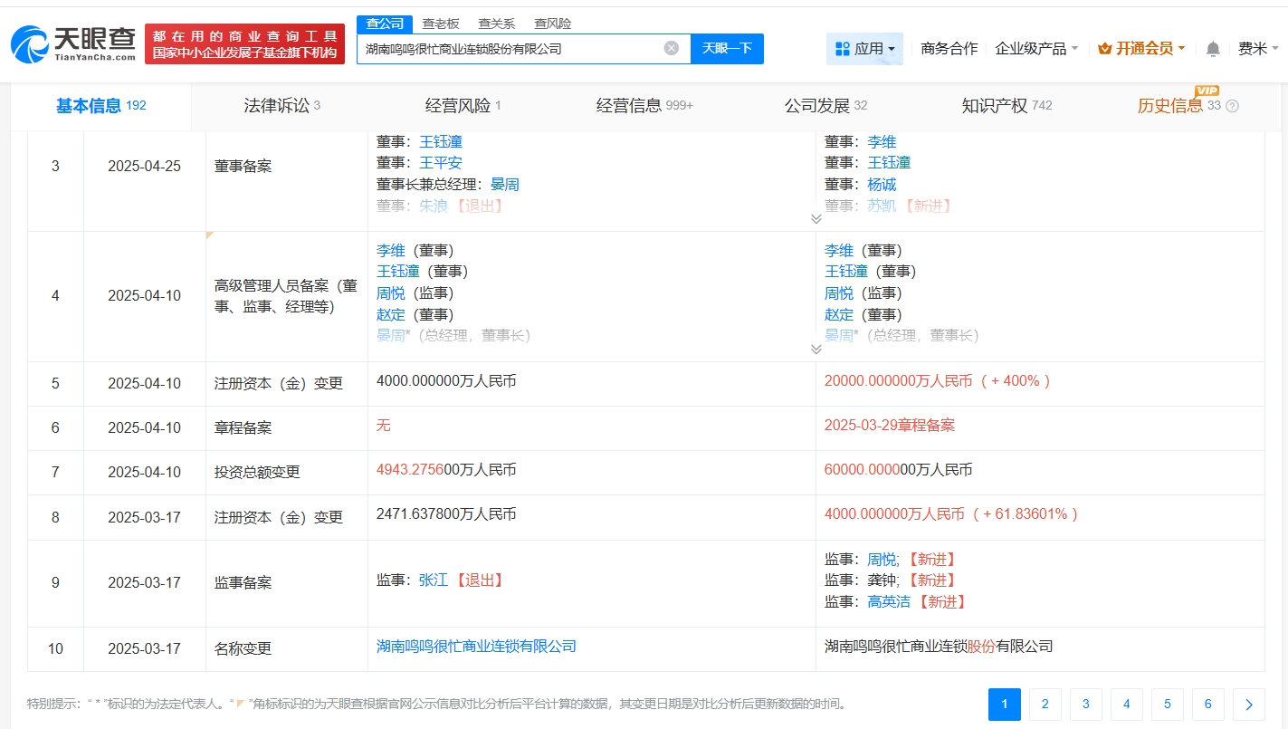Viewport: 1288px width, 729px height.
Task: Expand row 4 高级管理人员备案 details chevron
Action: pos(816,350)
